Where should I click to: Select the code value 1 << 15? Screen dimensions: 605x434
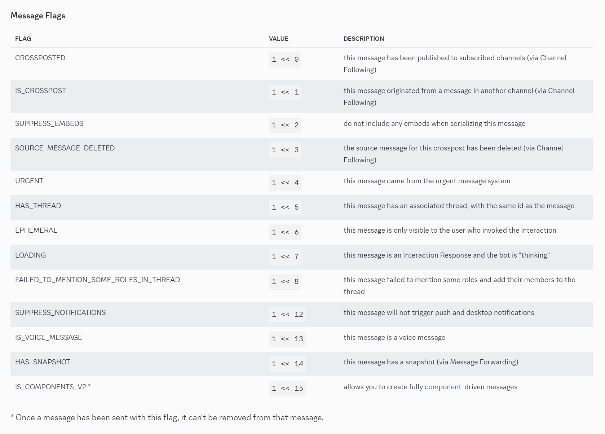pos(287,389)
